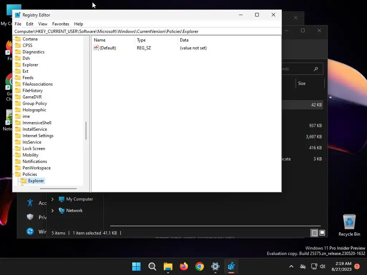Open the File menu in Registry Editor
This screenshot has width=367, height=275.
pyautogui.click(x=18, y=24)
